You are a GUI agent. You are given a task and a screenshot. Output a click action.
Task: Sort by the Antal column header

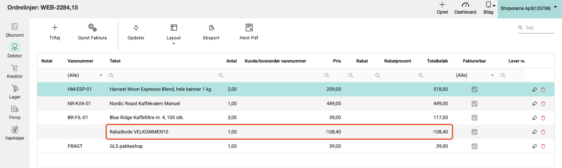point(232,61)
